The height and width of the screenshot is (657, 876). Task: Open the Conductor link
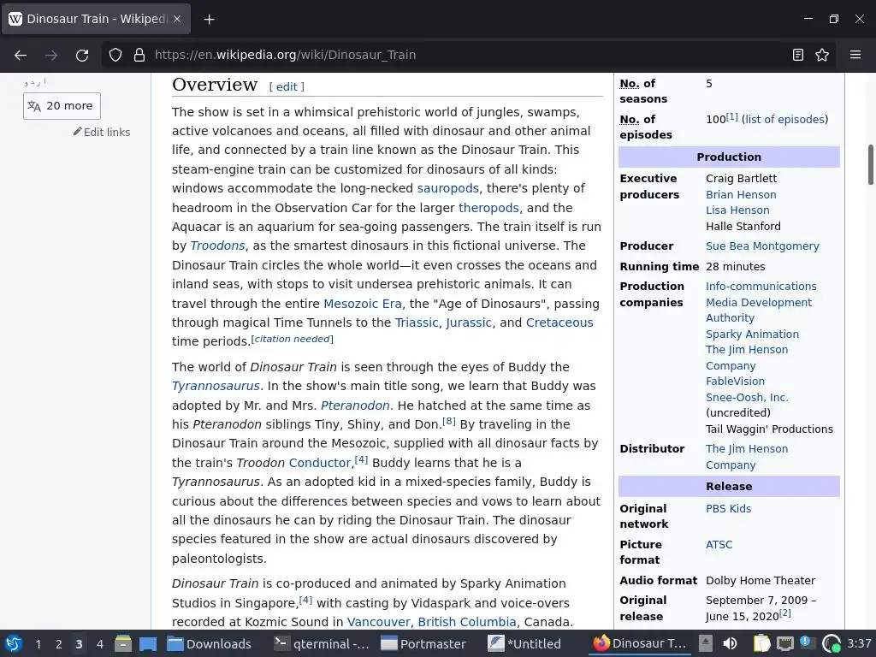(320, 463)
